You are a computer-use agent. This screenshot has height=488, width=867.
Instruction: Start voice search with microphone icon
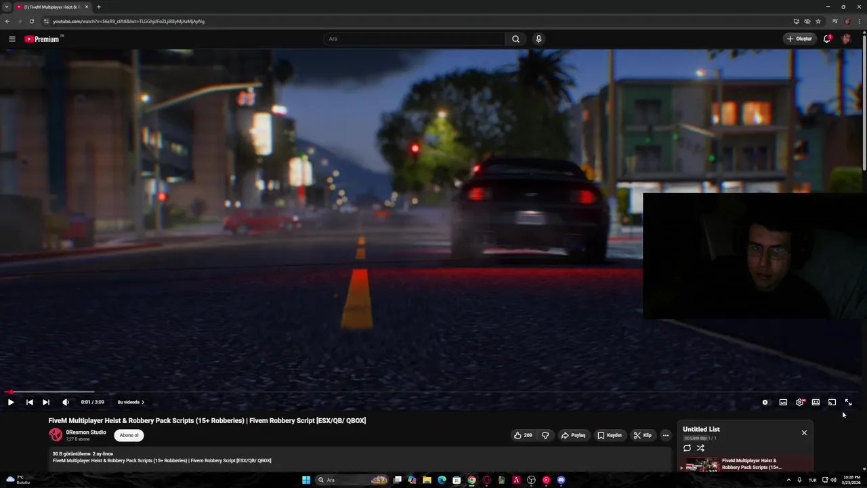pyautogui.click(x=538, y=39)
